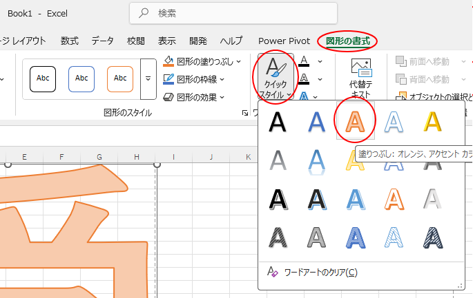Viewport: 473px width, 298px height.
Task: Open the ヘルプ tab
Action: [231, 41]
